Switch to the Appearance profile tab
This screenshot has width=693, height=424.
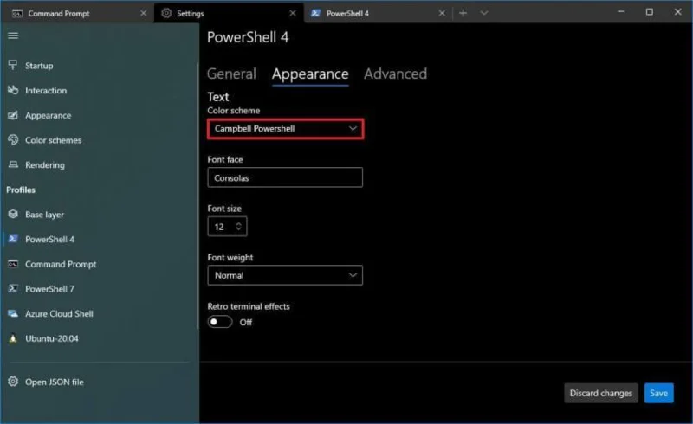click(x=310, y=74)
